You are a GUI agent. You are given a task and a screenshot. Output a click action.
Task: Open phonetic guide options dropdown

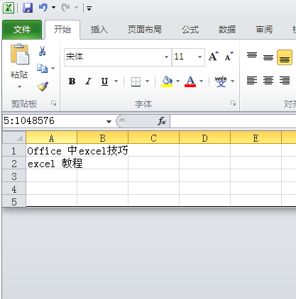pyautogui.click(x=233, y=81)
